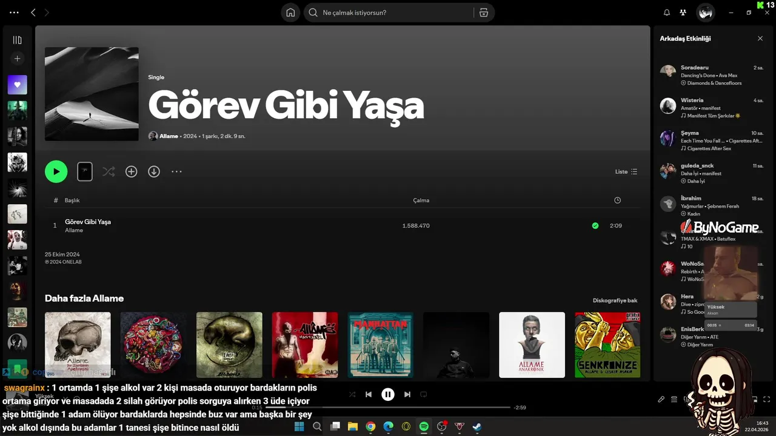Go back with the left arrow
The width and height of the screenshot is (776, 436).
tap(33, 12)
